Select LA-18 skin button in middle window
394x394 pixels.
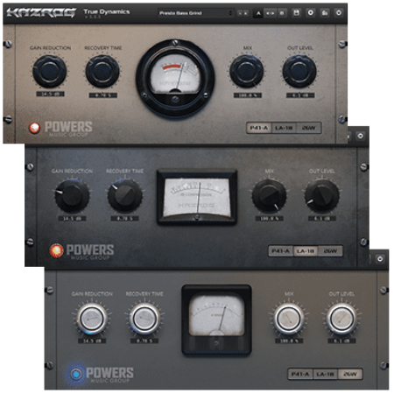click(306, 251)
